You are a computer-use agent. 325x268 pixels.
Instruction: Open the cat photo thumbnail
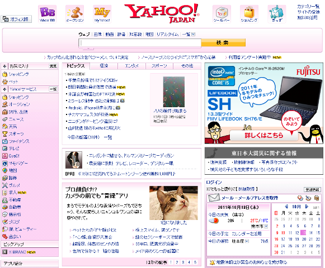173,203
